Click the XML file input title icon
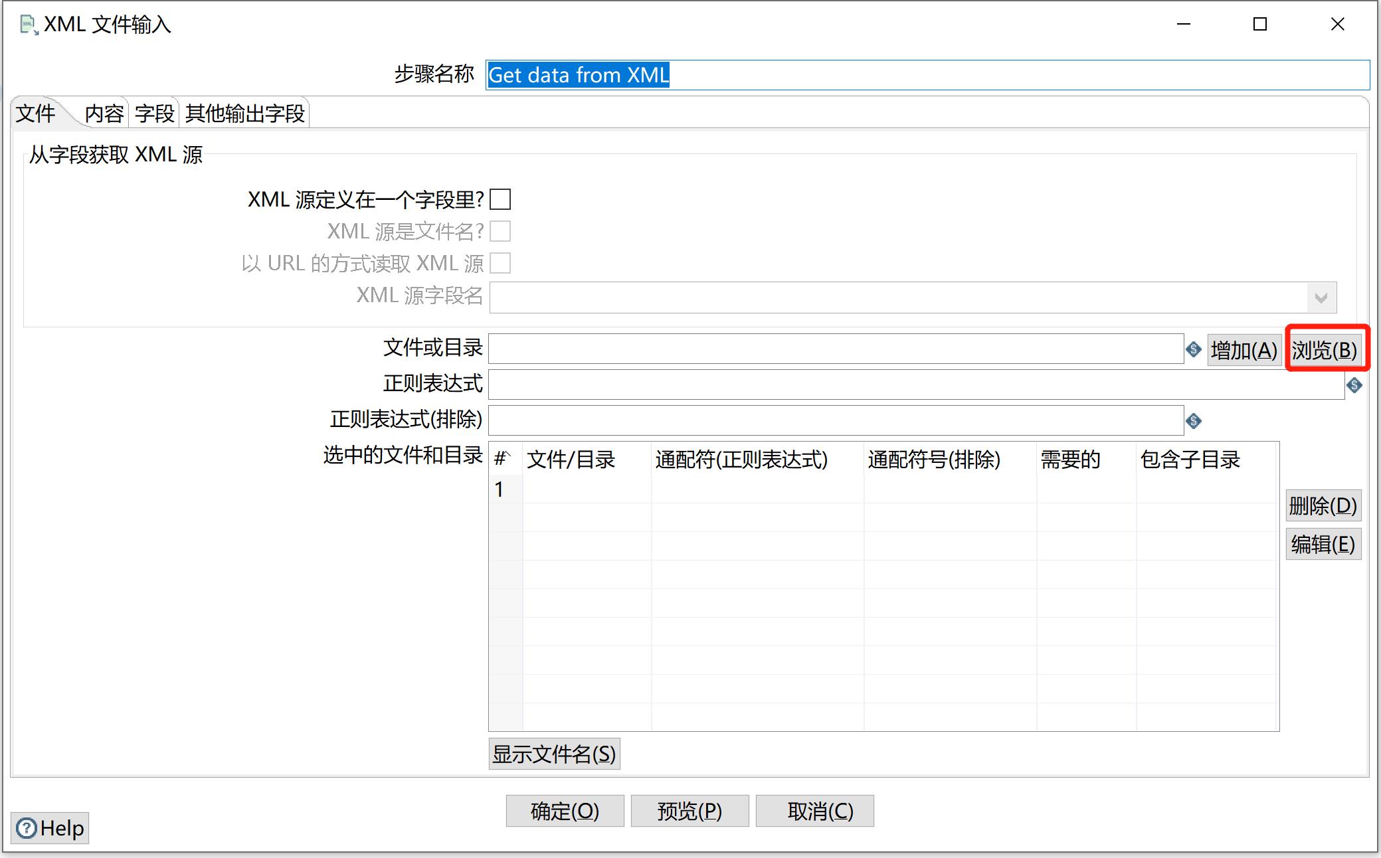1381x858 pixels. (29, 25)
